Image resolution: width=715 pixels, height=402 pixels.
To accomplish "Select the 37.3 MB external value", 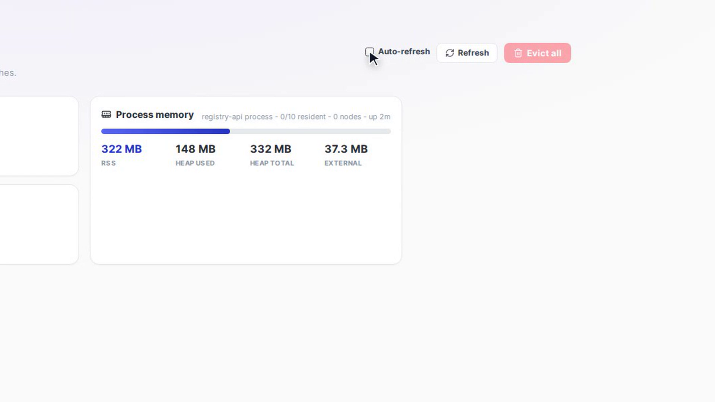I will pyautogui.click(x=346, y=149).
